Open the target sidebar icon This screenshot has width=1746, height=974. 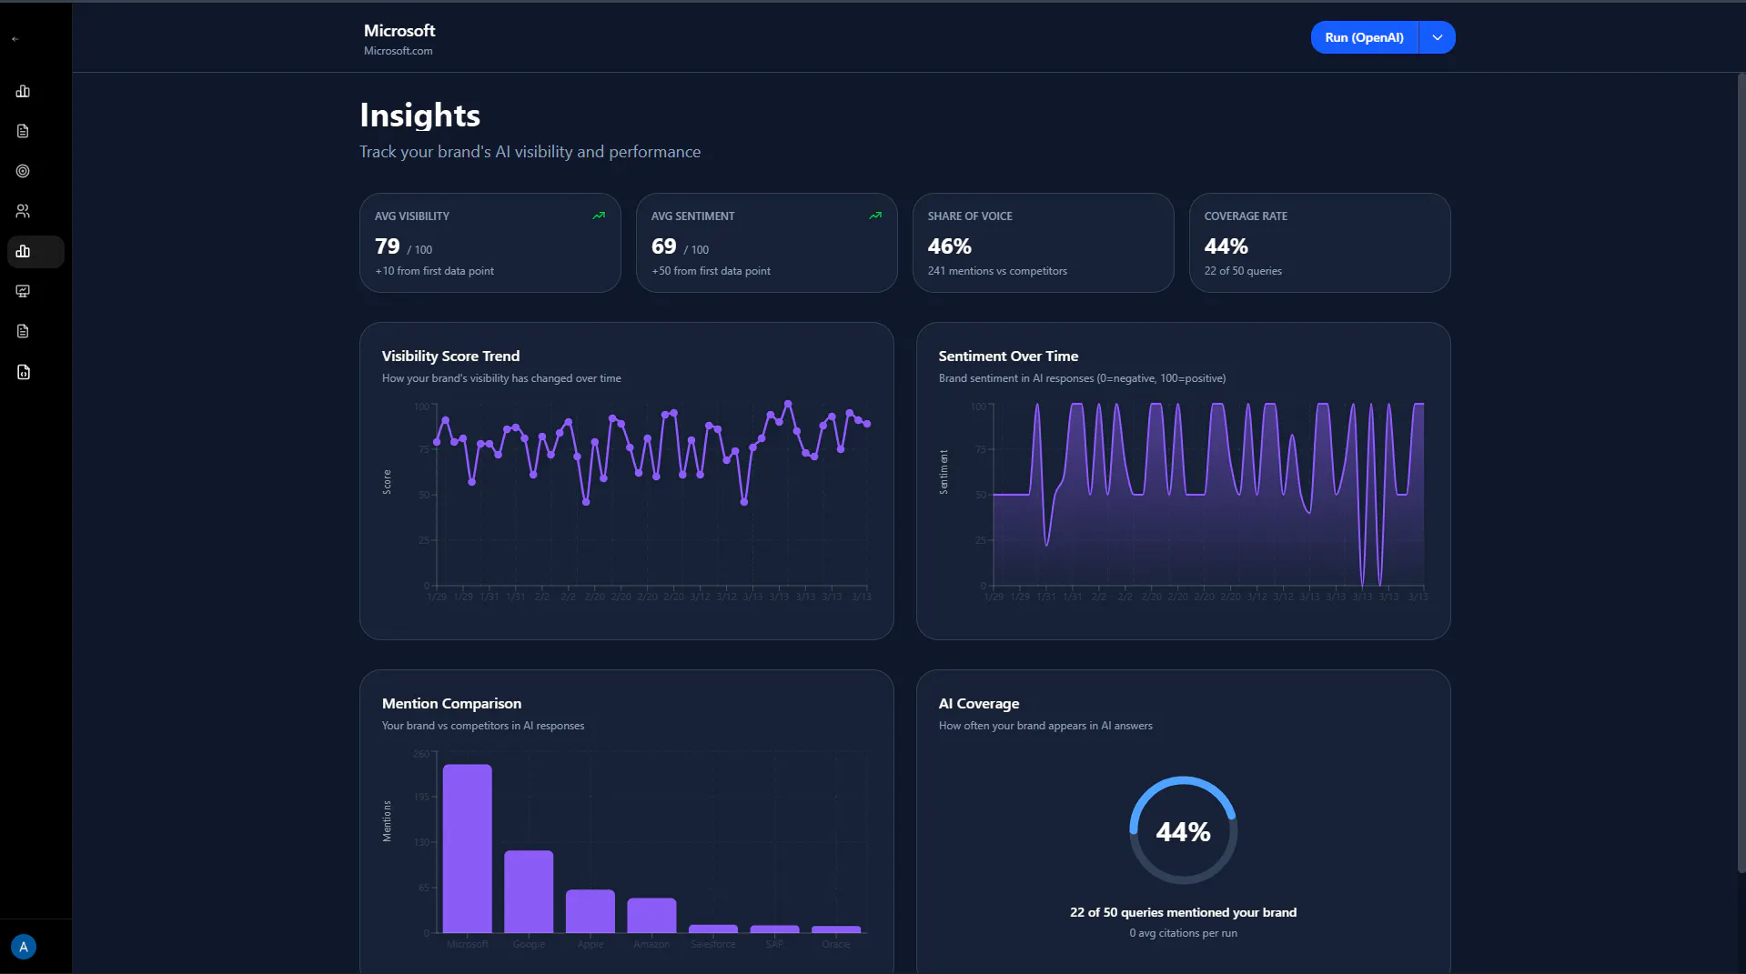[23, 171]
